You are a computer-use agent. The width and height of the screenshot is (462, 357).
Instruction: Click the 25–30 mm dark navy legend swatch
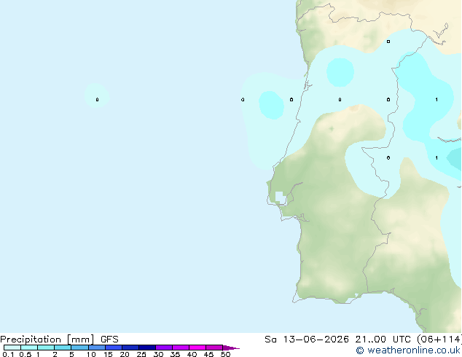(147, 348)
